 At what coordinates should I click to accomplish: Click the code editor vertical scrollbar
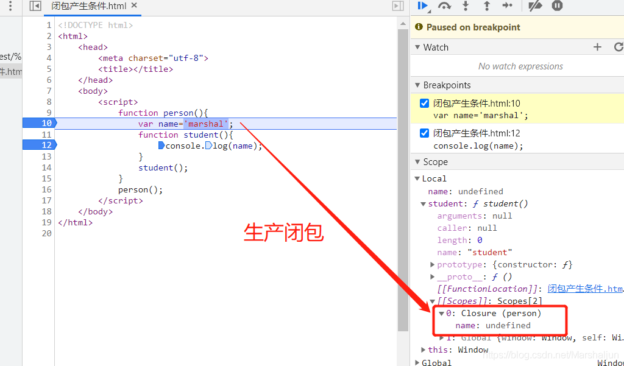(x=403, y=179)
